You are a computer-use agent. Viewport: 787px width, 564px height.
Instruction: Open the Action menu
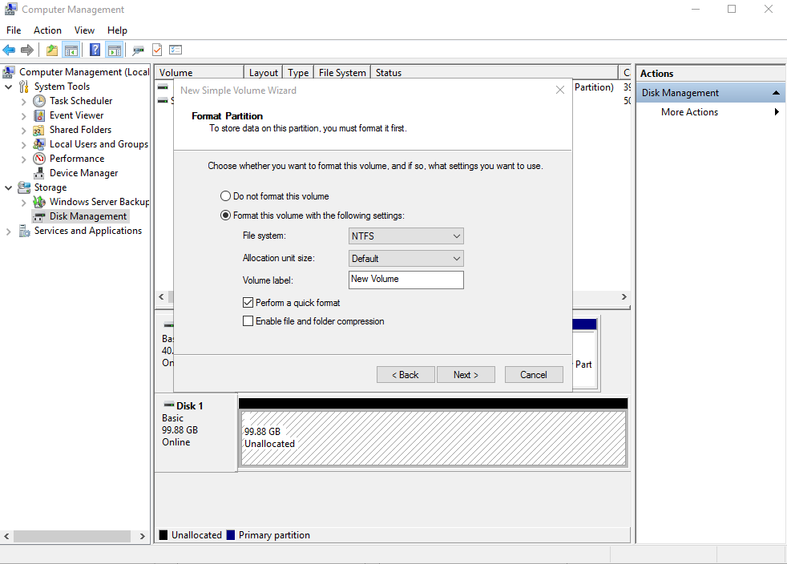coord(47,30)
